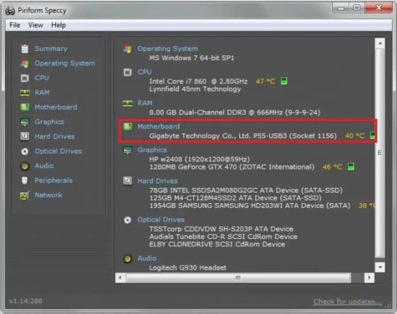Open the View menu
397x314 pixels.
tap(36, 25)
